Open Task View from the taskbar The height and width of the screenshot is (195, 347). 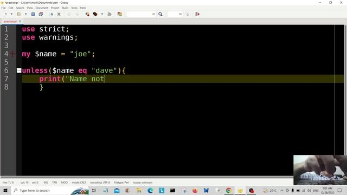click(94, 190)
